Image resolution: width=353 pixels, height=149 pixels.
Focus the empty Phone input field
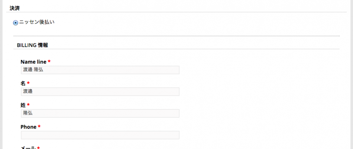[x=100, y=135]
